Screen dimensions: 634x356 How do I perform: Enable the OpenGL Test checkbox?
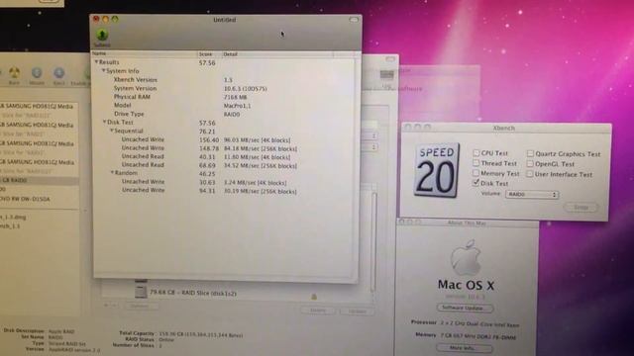click(530, 164)
